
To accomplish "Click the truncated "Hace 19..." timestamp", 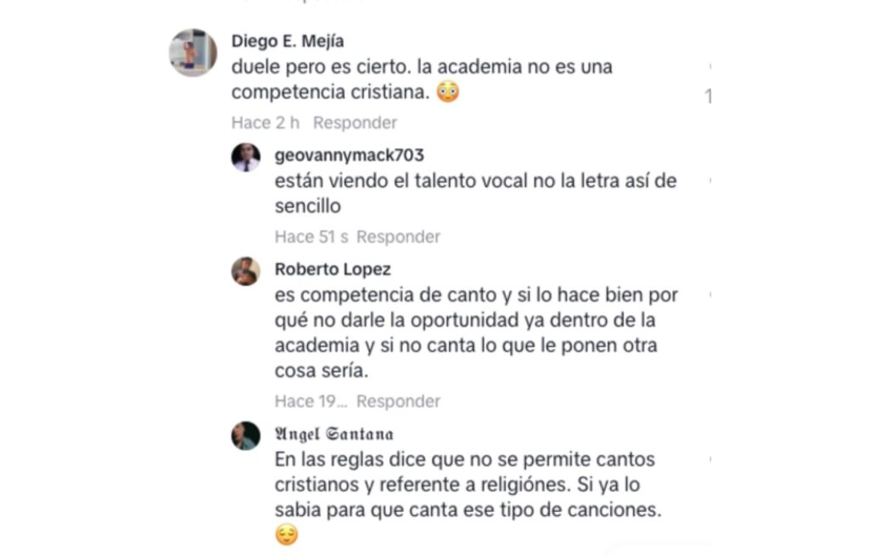I will (x=311, y=402).
